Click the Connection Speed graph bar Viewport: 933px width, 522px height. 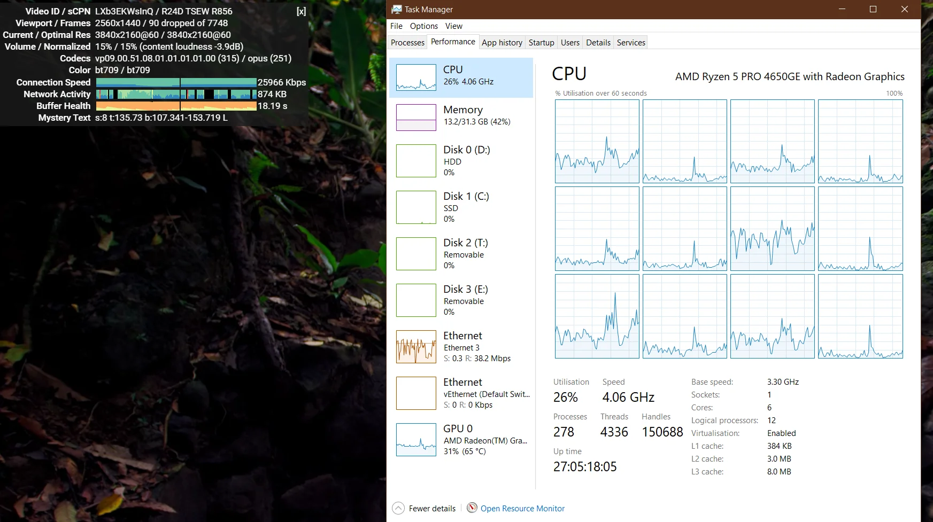pyautogui.click(x=176, y=82)
